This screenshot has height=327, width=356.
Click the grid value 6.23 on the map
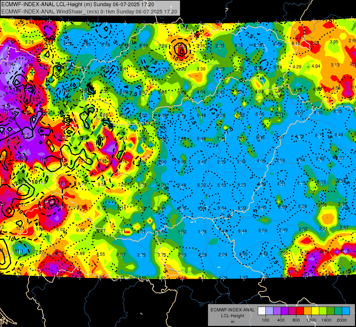[241, 185]
